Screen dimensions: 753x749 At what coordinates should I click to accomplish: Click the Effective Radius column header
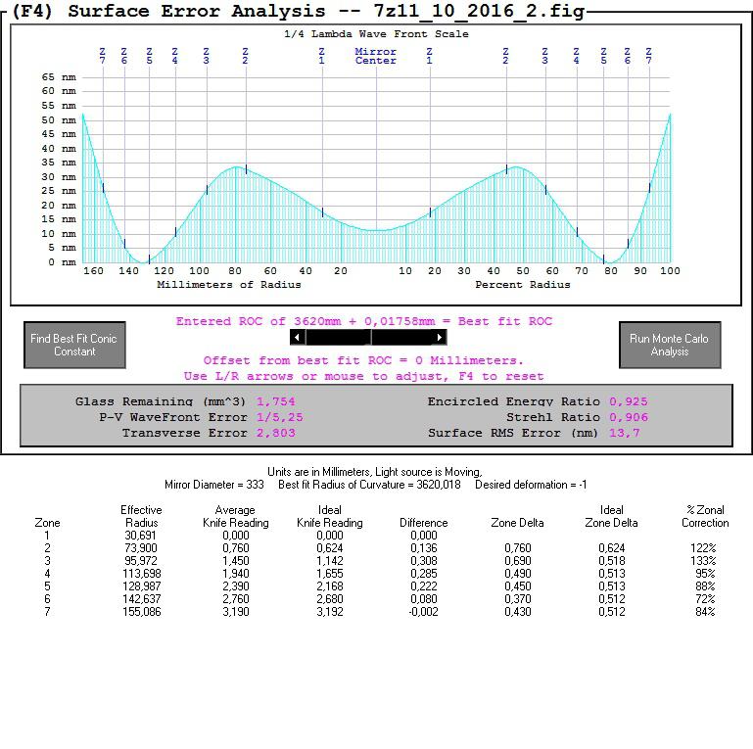141,516
